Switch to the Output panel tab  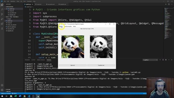(x=33, y=60)
